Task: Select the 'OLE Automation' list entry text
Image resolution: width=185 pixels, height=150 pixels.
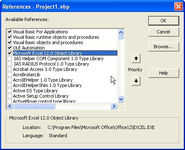Action: tap(29, 48)
